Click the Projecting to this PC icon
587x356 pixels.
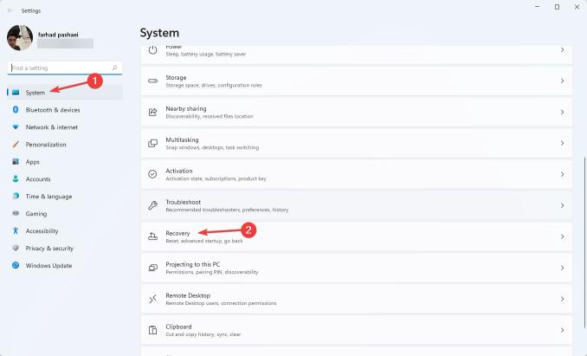[152, 268]
